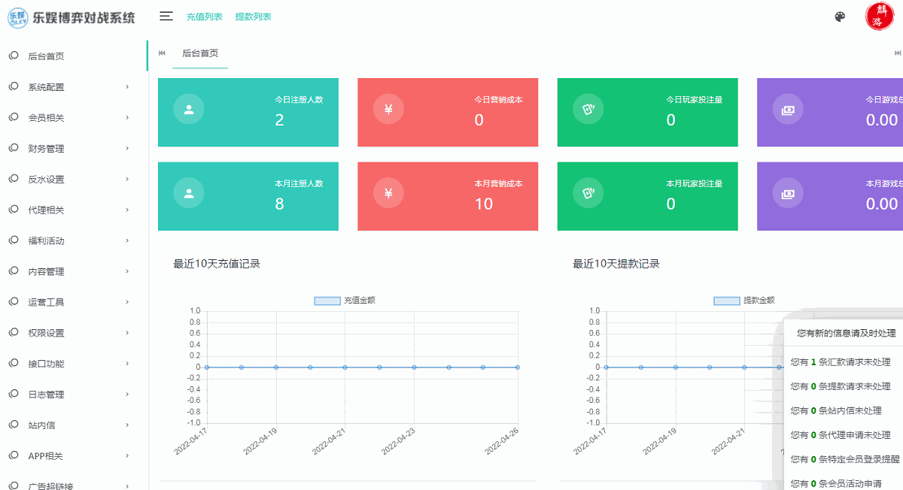Click the collapse-left arrow beside 后台首页 tab
Viewport: 903px width, 490px height.
pyautogui.click(x=160, y=53)
